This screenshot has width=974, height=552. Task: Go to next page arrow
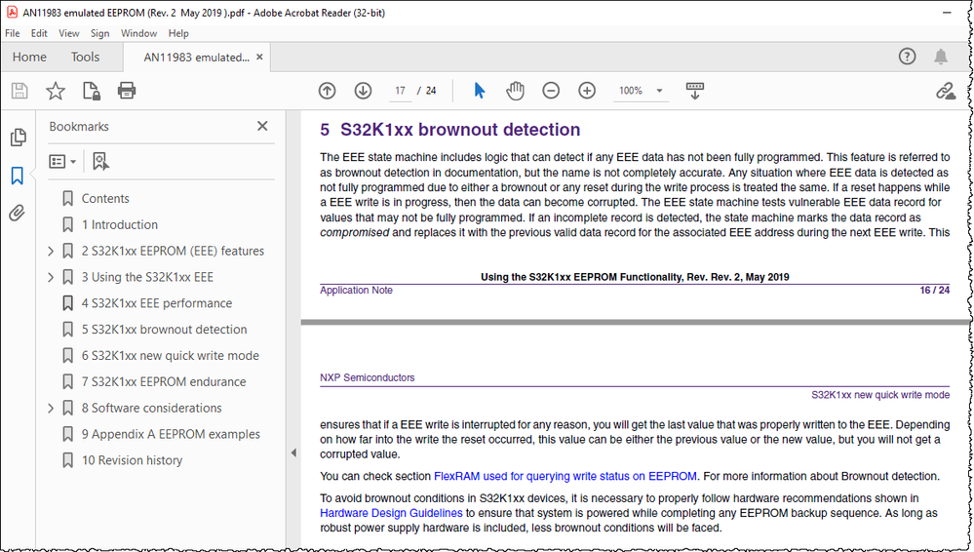(x=363, y=91)
